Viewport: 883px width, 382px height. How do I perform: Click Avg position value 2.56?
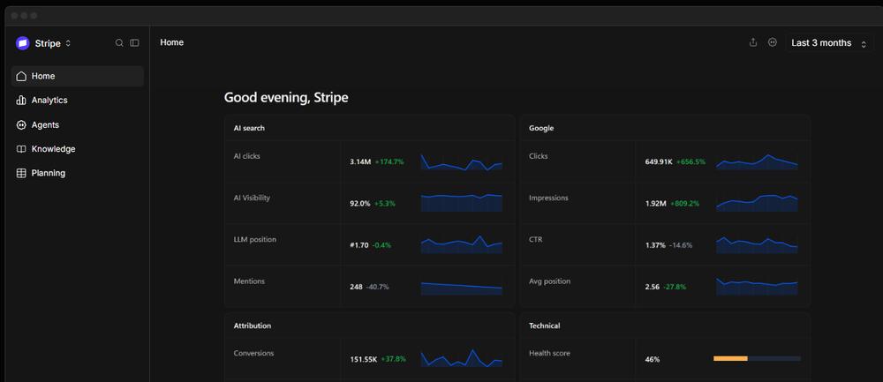point(653,287)
